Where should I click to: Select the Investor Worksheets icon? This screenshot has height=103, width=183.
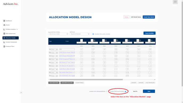pyautogui.click(x=4, y=42)
